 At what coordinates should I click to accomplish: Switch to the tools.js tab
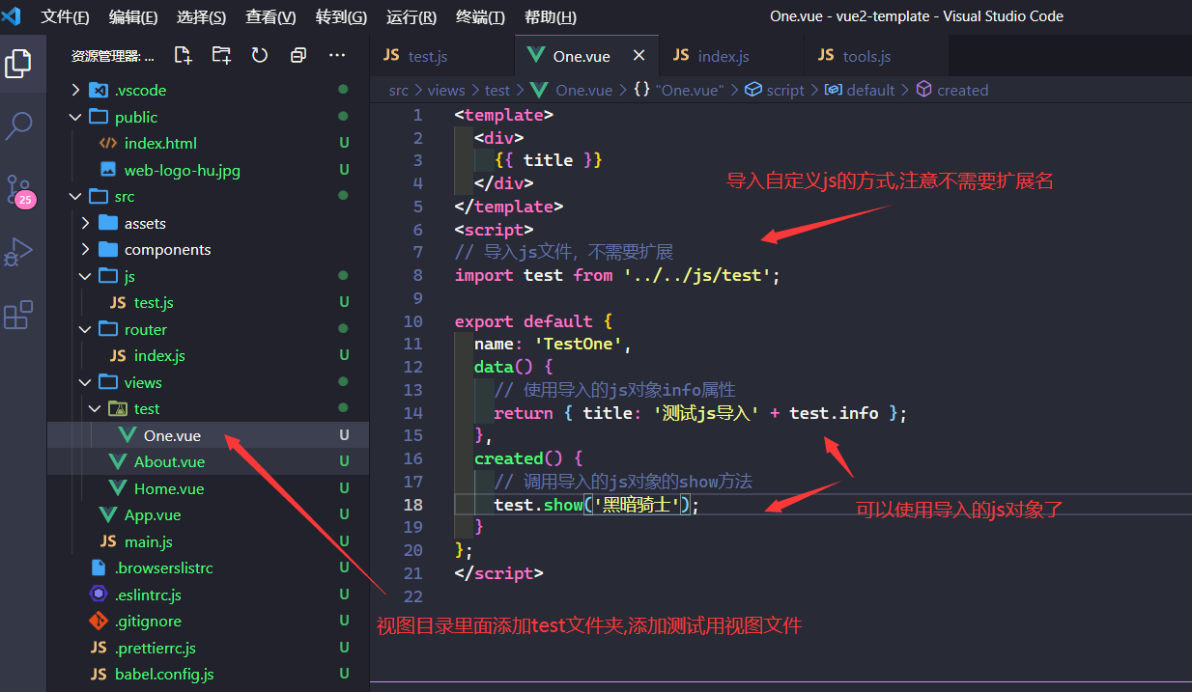tap(866, 56)
